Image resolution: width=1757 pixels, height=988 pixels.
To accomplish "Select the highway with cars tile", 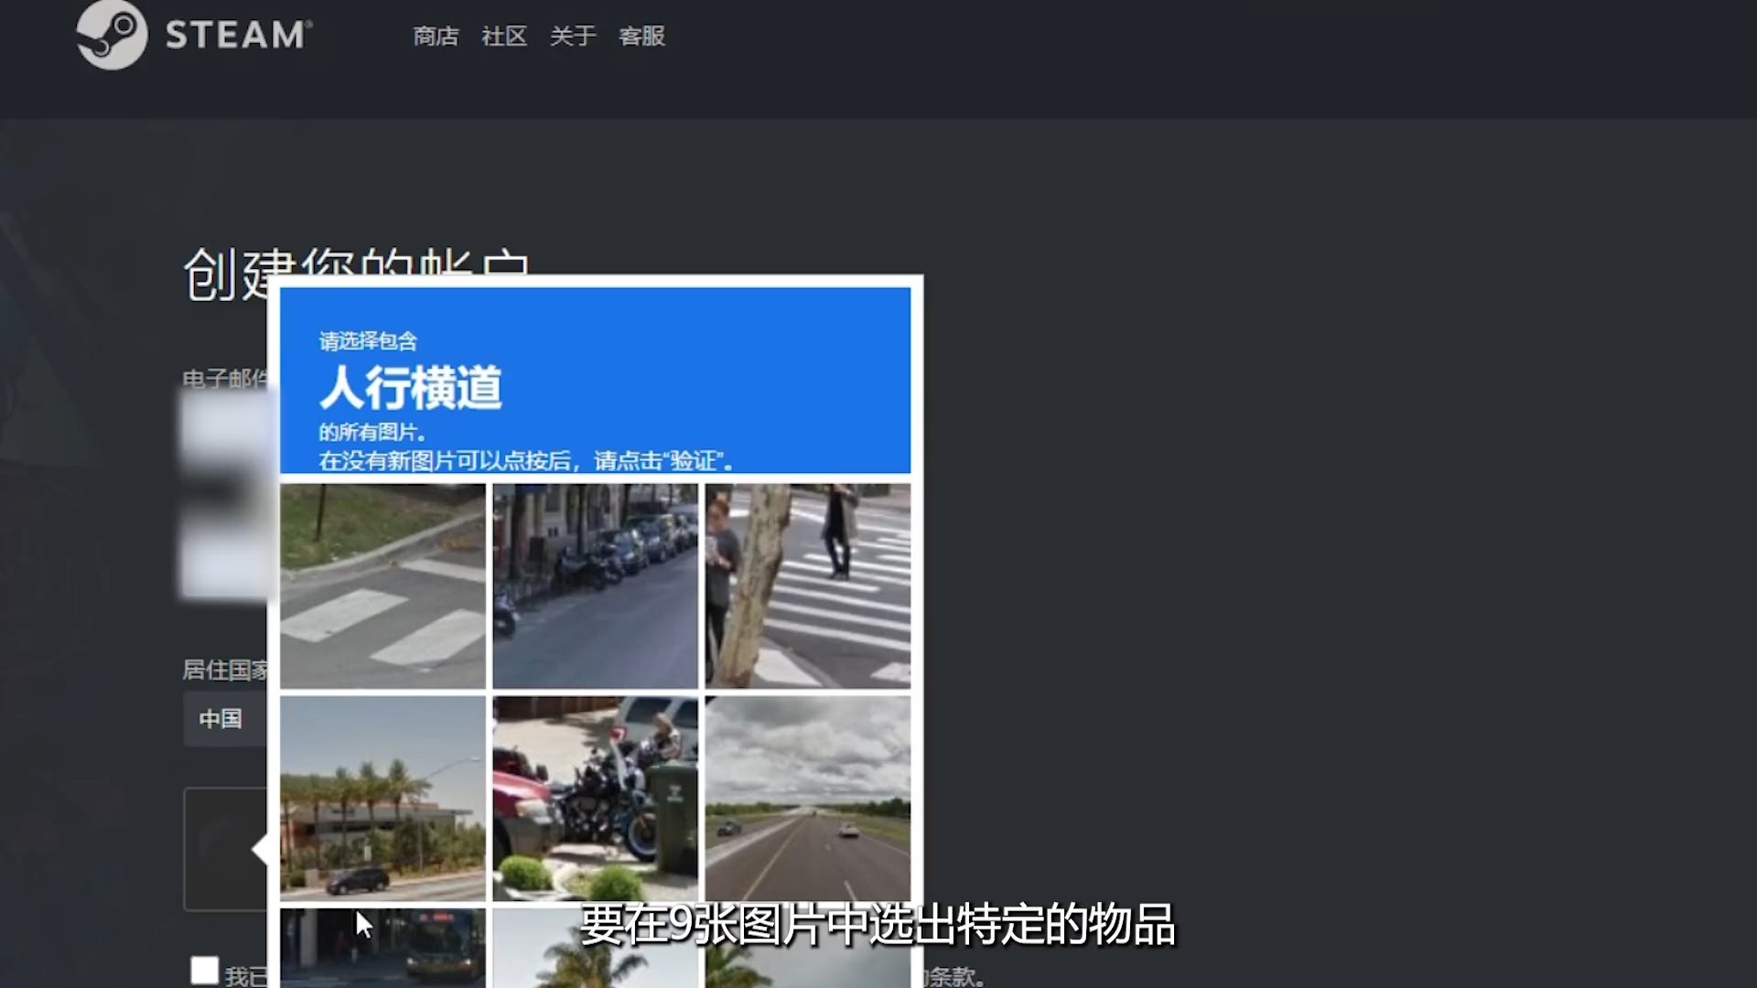I will coord(808,796).
